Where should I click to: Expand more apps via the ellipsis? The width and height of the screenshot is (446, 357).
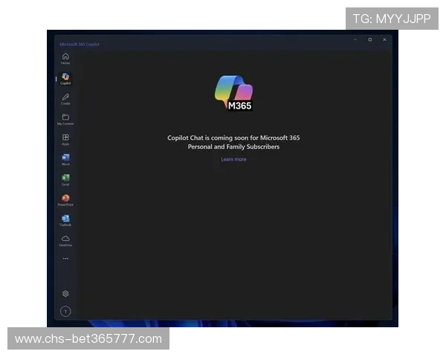pyautogui.click(x=65, y=259)
